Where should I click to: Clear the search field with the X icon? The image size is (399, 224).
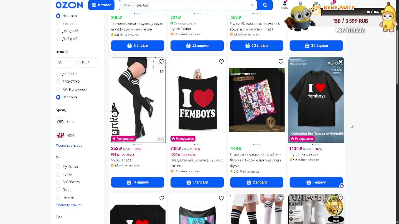[252, 5]
